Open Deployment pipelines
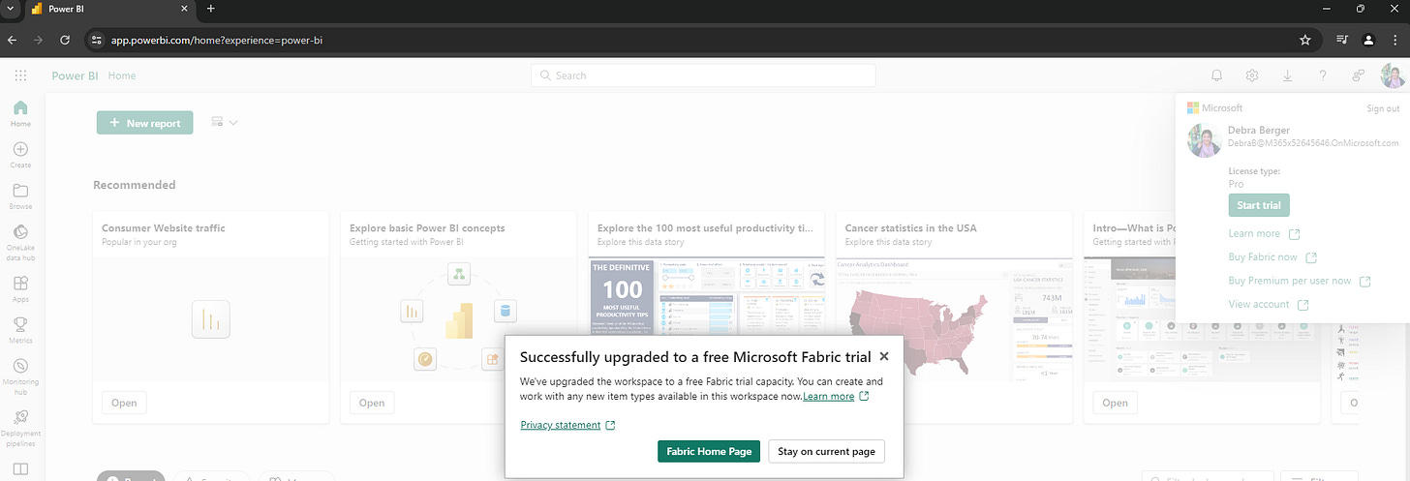Screen dimensions: 1410x481 20,428
